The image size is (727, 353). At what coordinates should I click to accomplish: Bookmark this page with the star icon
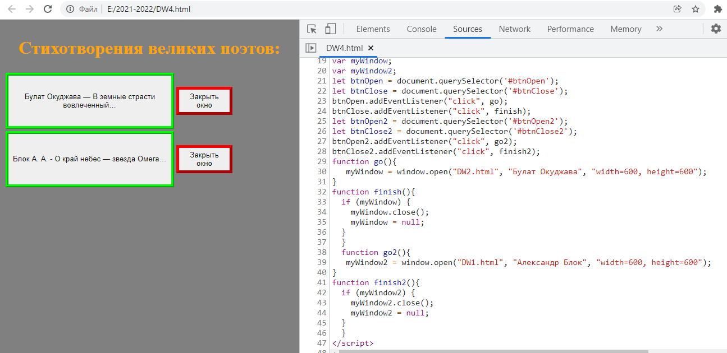(x=696, y=9)
